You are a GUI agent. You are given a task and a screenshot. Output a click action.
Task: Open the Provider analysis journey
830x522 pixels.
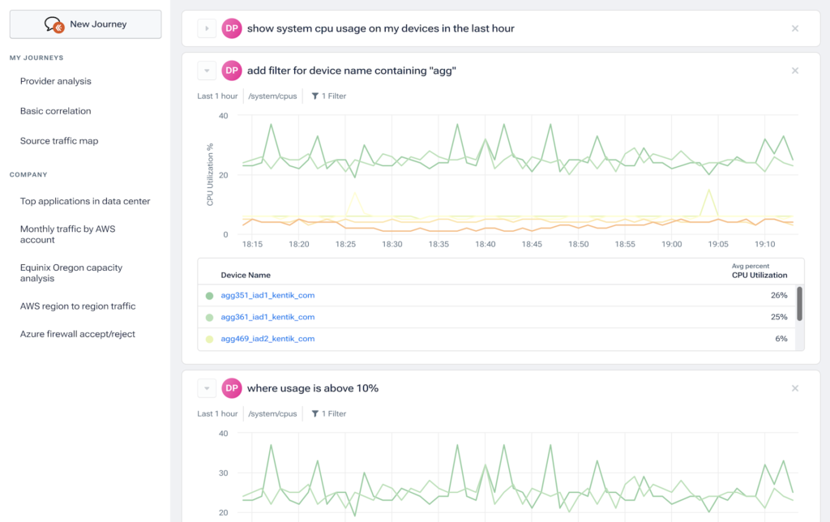pyautogui.click(x=56, y=81)
